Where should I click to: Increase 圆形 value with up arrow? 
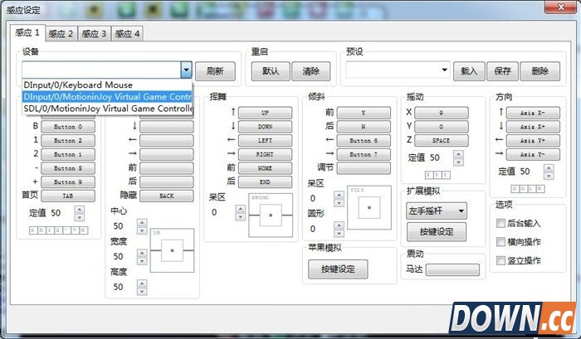coord(339,225)
